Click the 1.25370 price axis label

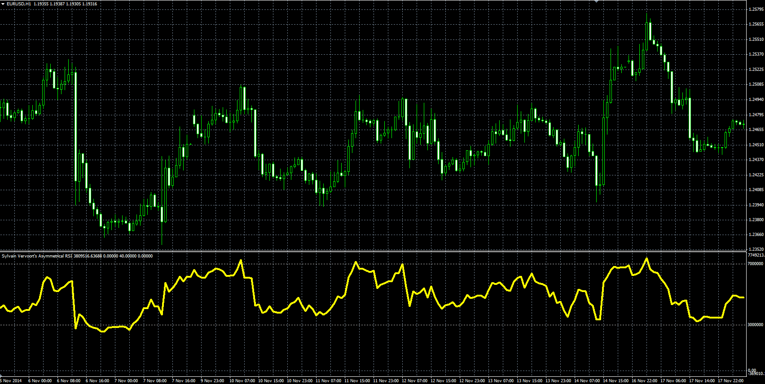(x=756, y=54)
